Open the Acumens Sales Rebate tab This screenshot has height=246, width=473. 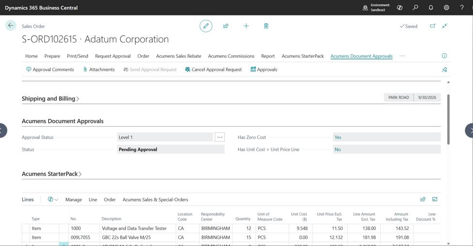coord(179,56)
